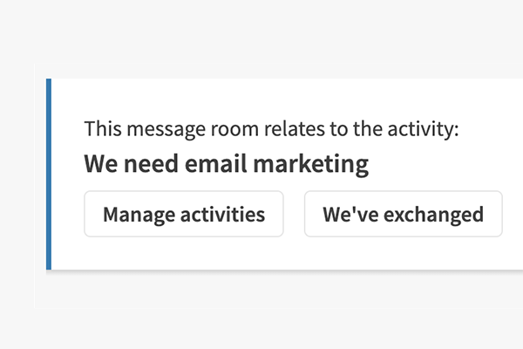
Task: Click the gap between the two buttons
Action: pyautogui.click(x=294, y=214)
